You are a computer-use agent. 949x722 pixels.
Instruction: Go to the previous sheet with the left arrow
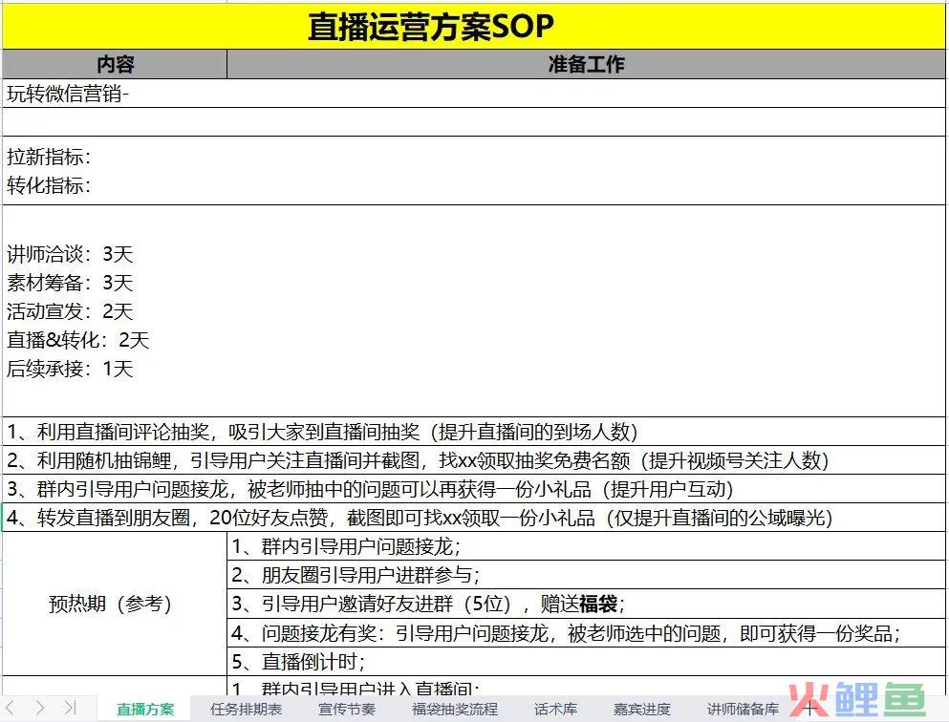11,708
